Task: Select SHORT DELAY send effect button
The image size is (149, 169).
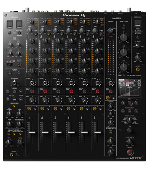Action: point(8,91)
